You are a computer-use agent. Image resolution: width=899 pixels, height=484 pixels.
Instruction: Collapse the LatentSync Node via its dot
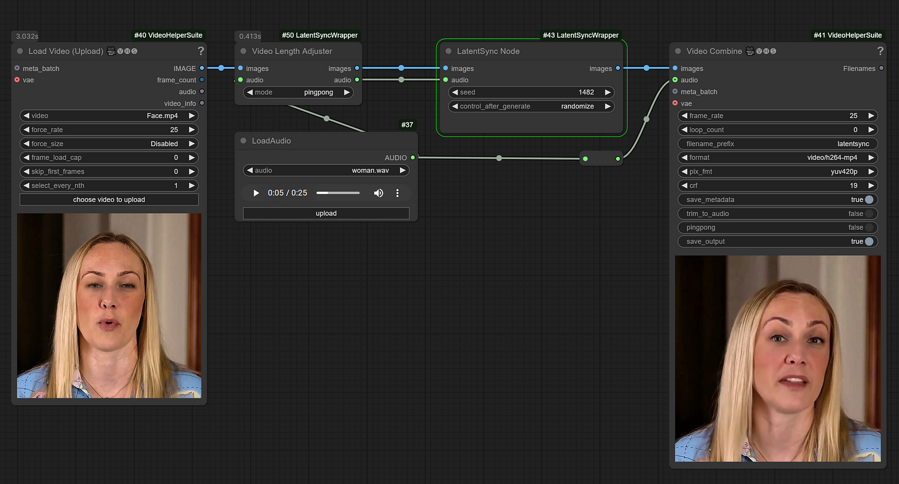coord(448,51)
